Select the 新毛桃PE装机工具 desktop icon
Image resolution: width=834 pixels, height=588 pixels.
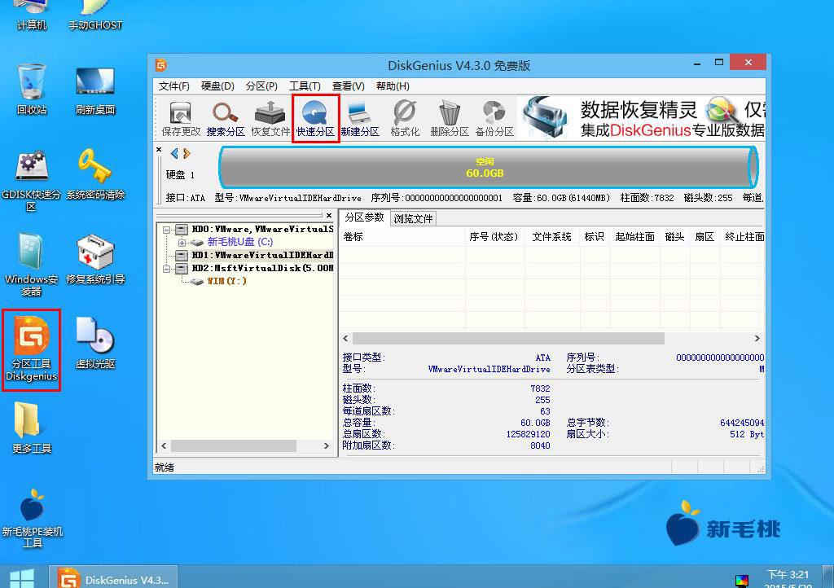(32, 518)
